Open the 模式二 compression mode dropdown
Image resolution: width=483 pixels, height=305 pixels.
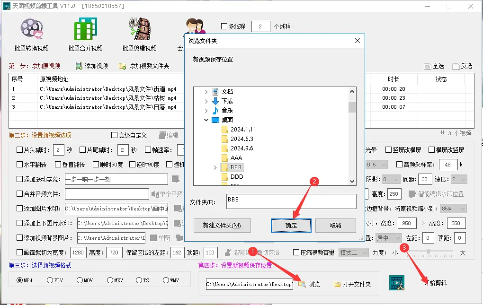coord(353,253)
